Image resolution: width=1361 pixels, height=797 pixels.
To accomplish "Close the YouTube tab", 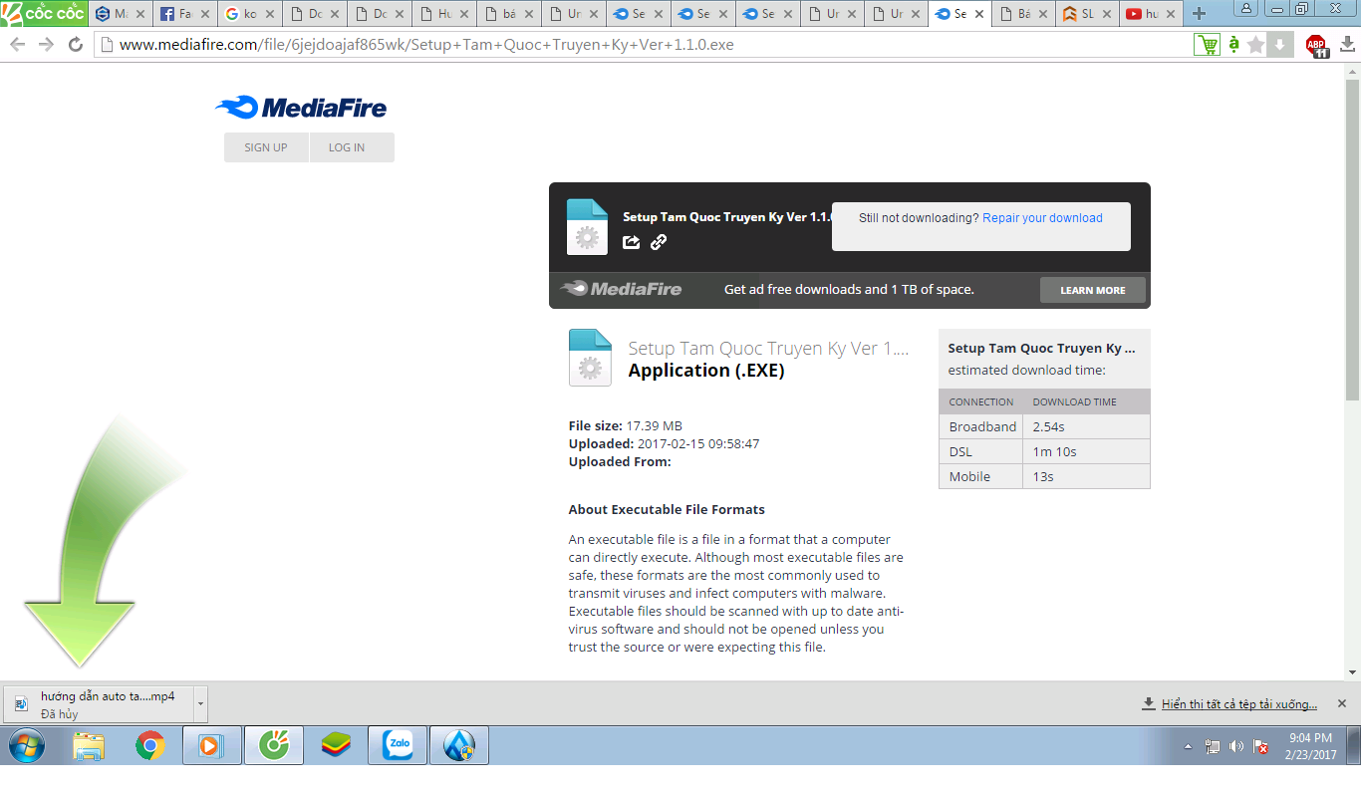I will coord(1170,14).
